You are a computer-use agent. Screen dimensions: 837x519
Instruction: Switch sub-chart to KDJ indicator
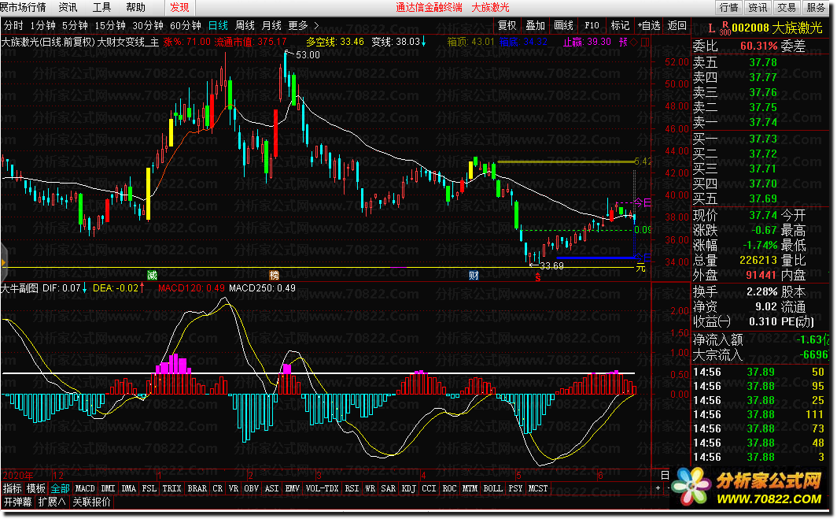click(x=408, y=488)
